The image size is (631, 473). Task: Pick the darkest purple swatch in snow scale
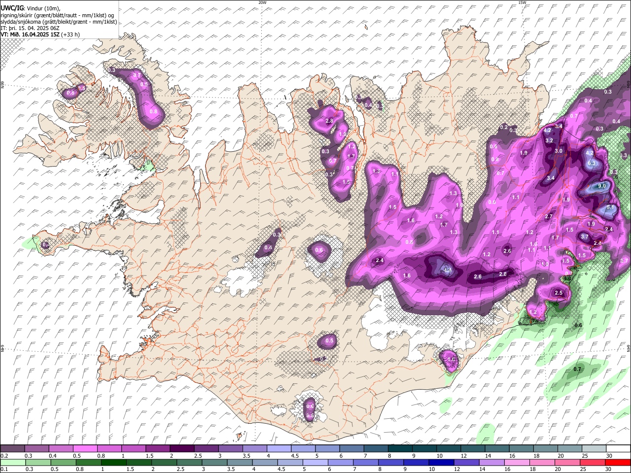(181, 448)
